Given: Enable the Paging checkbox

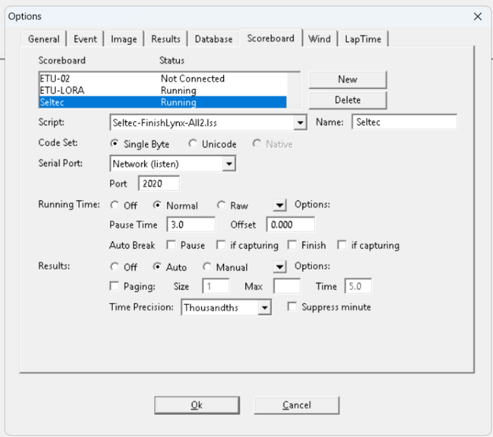Looking at the screenshot, I should coord(114,287).
